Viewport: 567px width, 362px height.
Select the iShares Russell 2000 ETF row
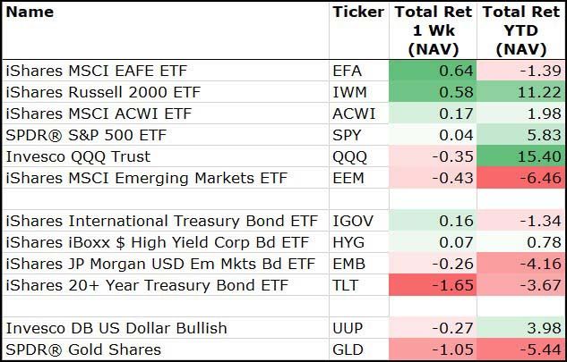[x=105, y=91]
